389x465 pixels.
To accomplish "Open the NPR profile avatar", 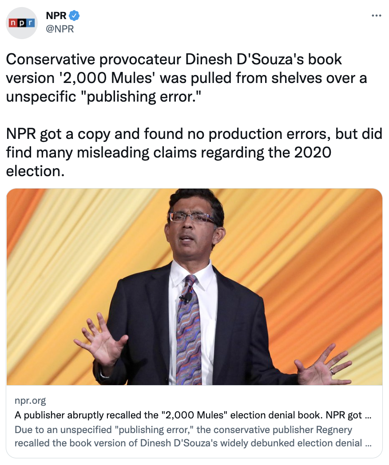I will click(x=22, y=23).
